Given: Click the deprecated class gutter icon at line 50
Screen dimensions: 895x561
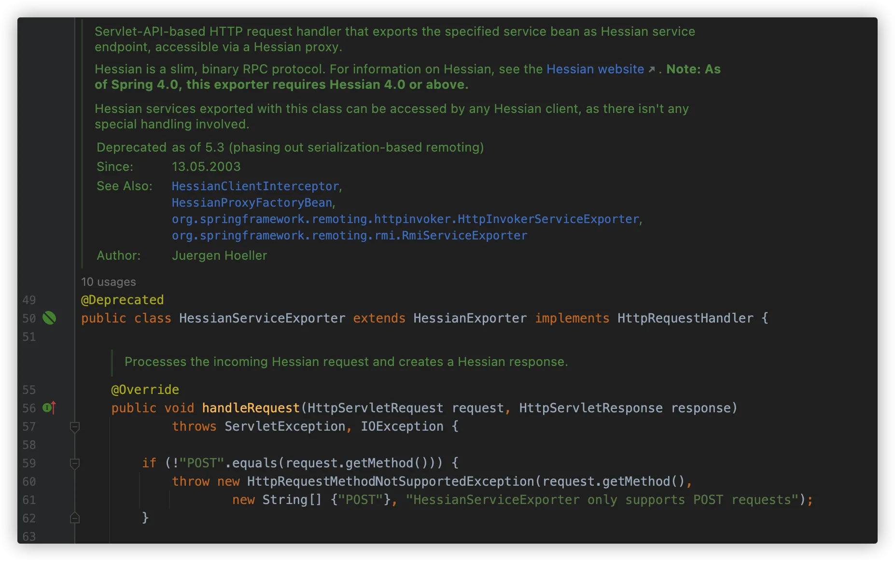Looking at the screenshot, I should 49,318.
